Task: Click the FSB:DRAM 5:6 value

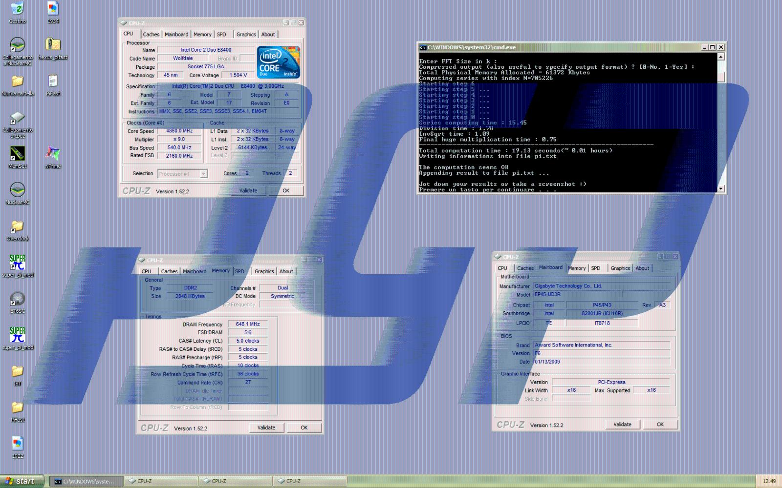Action: (x=248, y=333)
